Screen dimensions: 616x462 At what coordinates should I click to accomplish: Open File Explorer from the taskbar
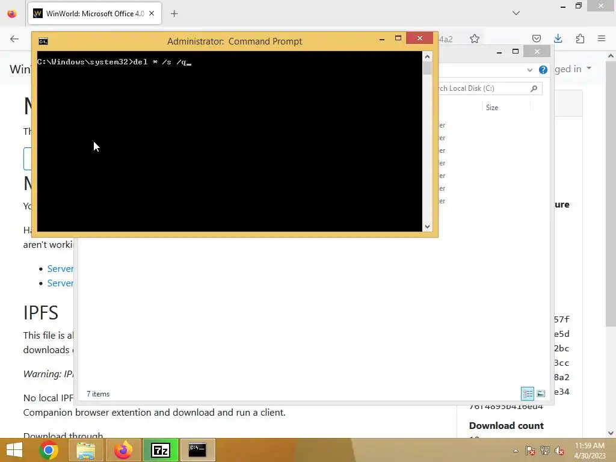[85, 450]
